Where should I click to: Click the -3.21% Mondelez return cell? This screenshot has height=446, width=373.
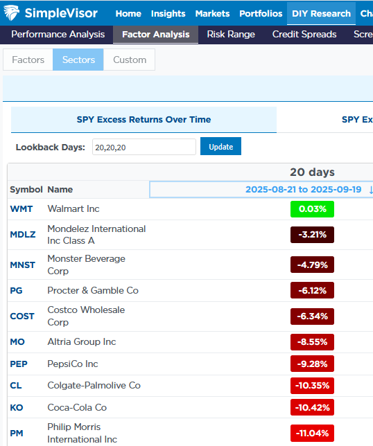(x=312, y=235)
